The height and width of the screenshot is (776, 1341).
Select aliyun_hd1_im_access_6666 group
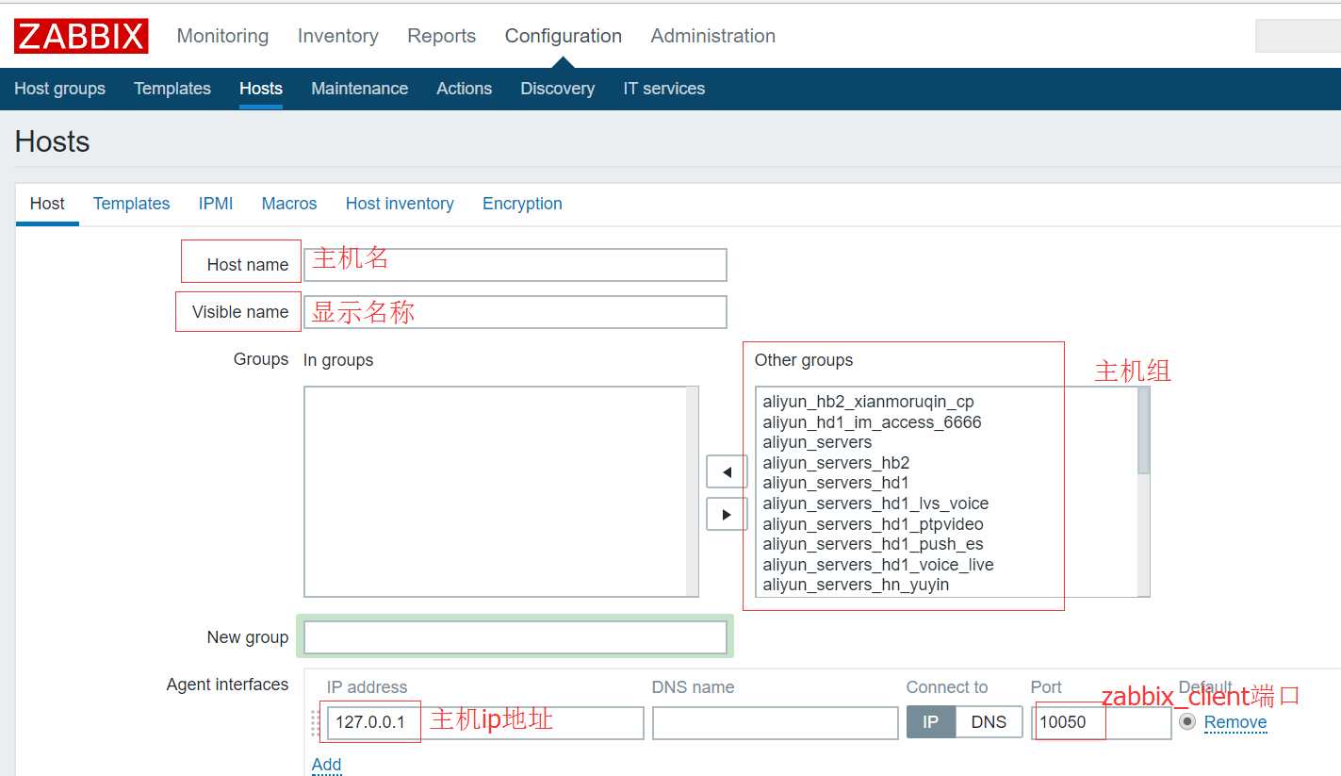pyautogui.click(x=872, y=422)
